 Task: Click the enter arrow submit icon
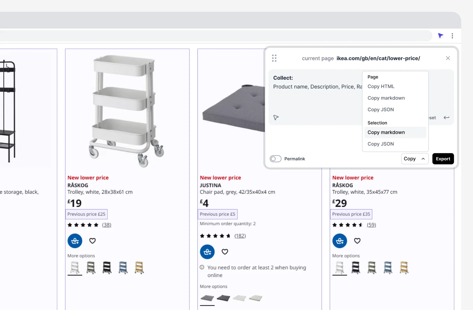(x=446, y=118)
